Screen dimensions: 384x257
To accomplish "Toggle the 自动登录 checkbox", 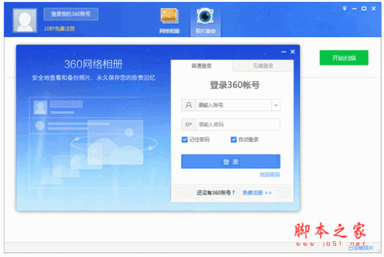I will click(234, 139).
